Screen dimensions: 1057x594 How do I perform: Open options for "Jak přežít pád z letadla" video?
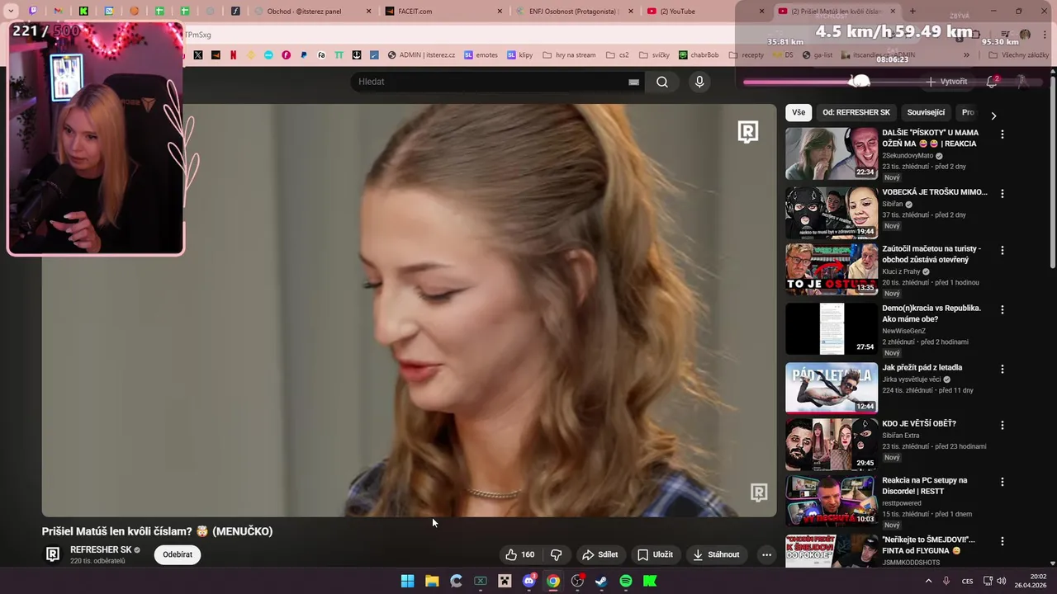[1002, 369]
